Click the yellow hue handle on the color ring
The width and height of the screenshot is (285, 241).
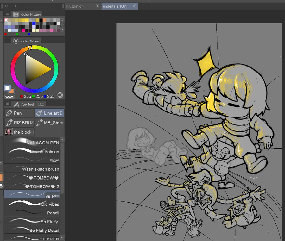pos(30,48)
